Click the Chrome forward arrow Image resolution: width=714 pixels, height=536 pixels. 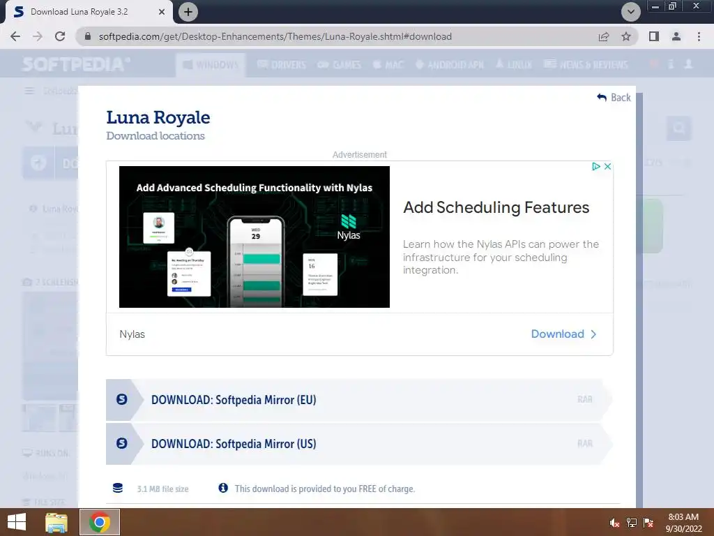[x=38, y=36]
